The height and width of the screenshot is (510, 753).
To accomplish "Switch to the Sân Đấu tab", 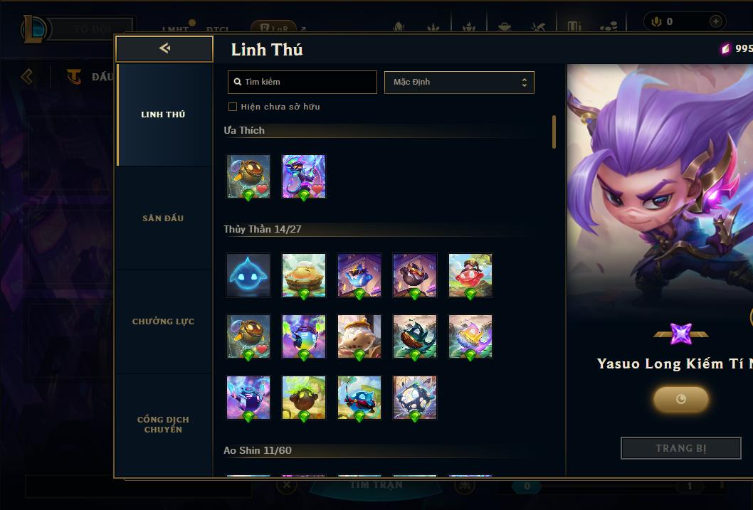I will pos(163,218).
